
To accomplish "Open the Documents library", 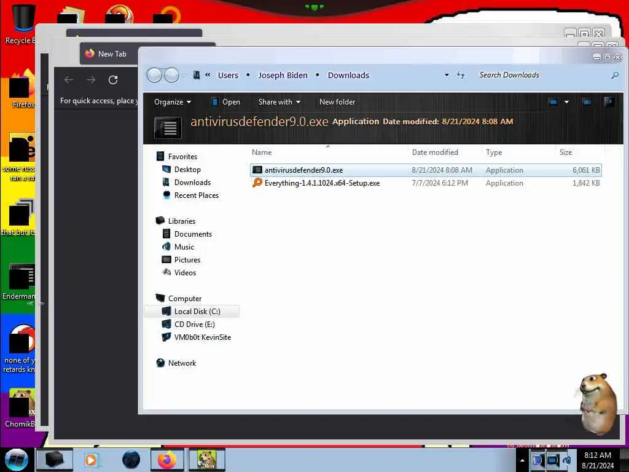I will tap(193, 234).
